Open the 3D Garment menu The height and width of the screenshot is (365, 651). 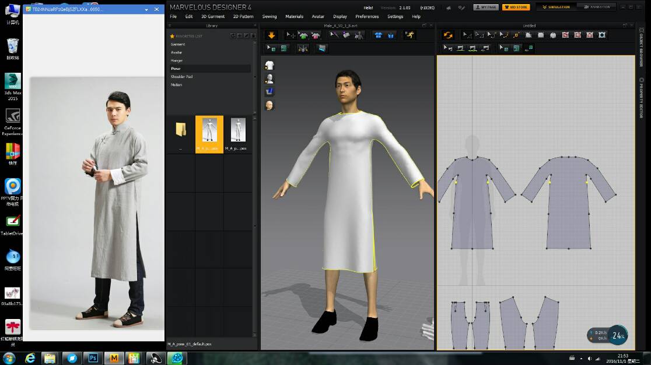(213, 16)
